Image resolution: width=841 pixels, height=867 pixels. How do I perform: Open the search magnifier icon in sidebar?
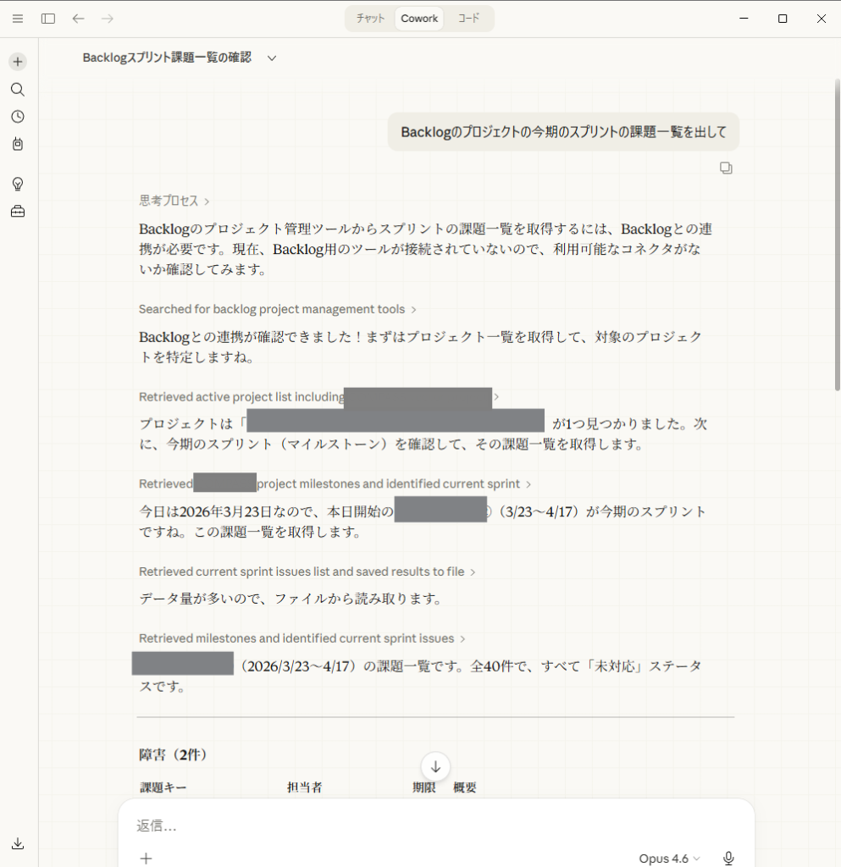[18, 90]
